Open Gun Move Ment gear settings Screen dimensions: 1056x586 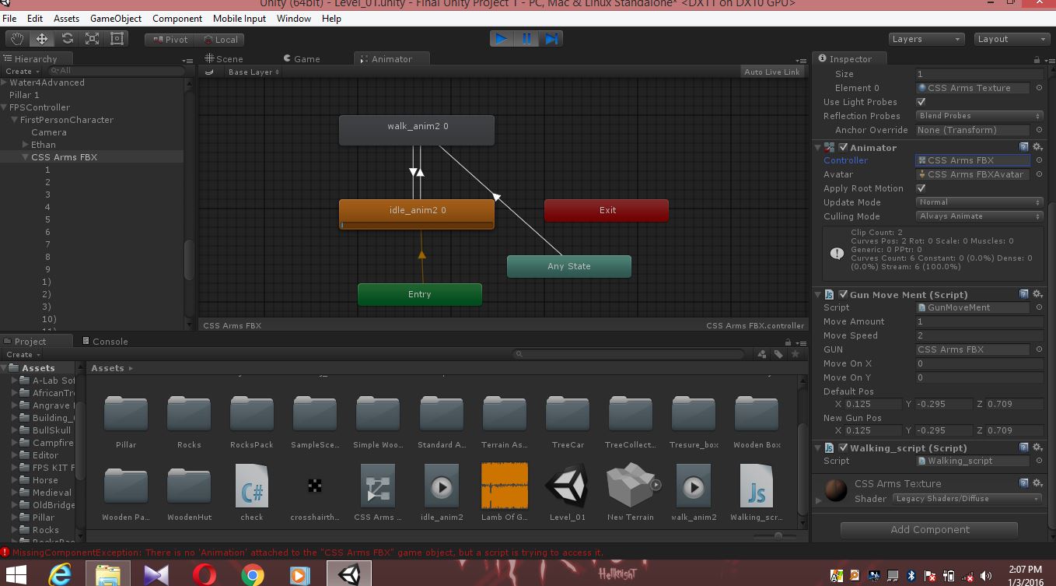click(x=1037, y=294)
